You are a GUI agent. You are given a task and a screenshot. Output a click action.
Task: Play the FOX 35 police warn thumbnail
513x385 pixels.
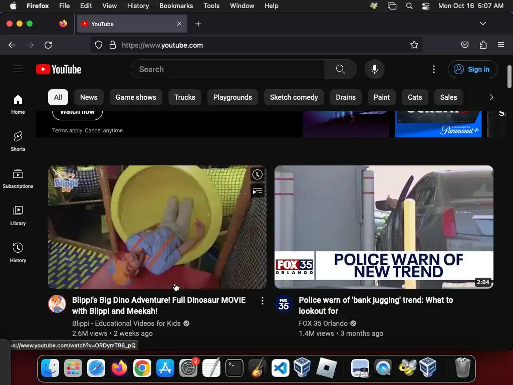[384, 227]
